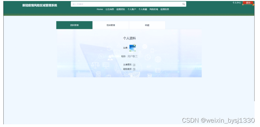This screenshot has height=127, width=260.
Task: Click the 个人中心 link in the header
Action: pos(236,3)
